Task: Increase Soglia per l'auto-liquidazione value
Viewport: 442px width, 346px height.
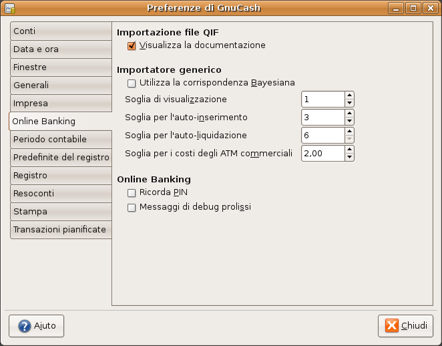Action: coord(349,132)
